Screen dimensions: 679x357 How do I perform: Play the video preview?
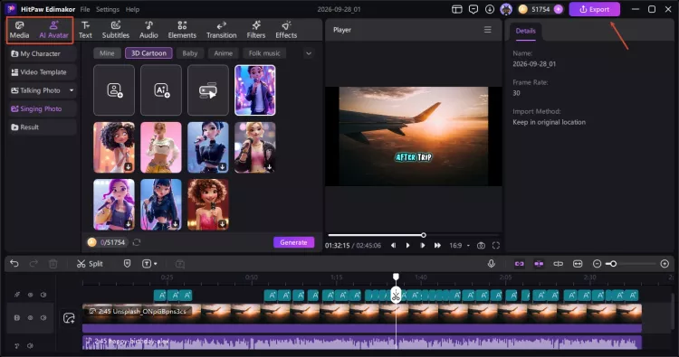pos(408,246)
